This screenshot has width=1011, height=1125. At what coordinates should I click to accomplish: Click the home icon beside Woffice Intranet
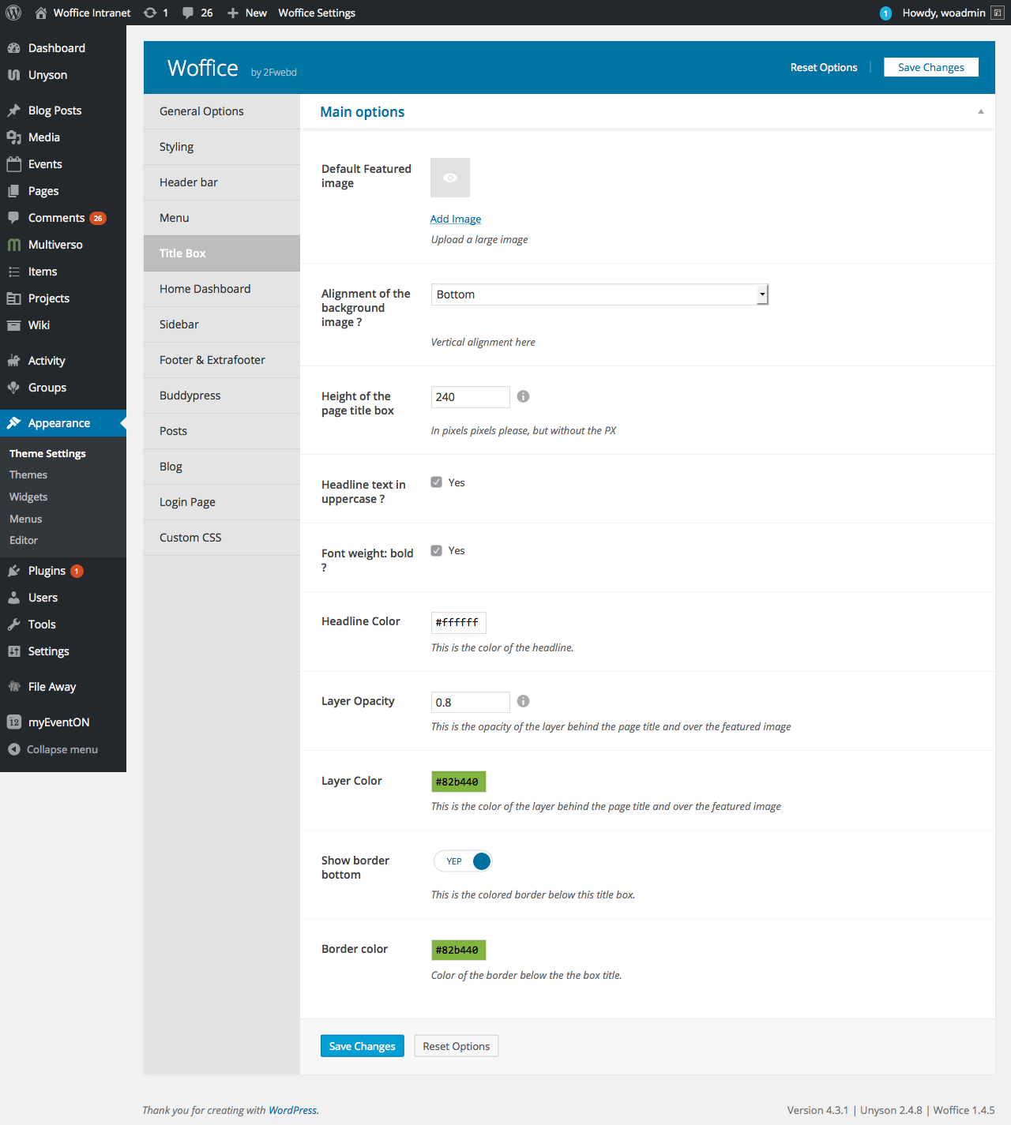tap(41, 13)
